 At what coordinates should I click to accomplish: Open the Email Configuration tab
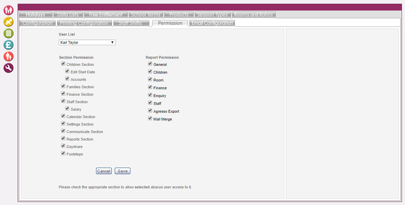coord(212,23)
